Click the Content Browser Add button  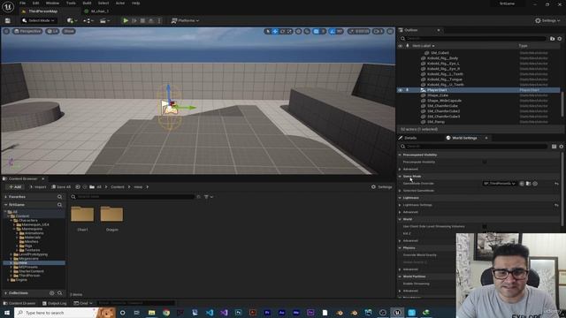pyautogui.click(x=14, y=186)
